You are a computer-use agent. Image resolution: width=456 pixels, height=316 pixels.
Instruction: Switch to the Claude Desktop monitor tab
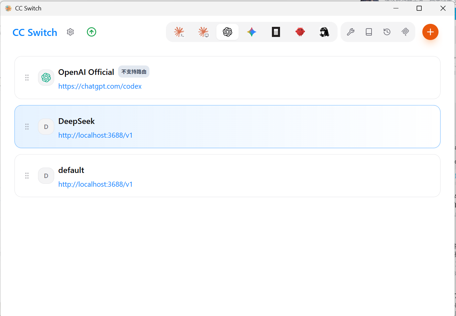click(x=203, y=32)
